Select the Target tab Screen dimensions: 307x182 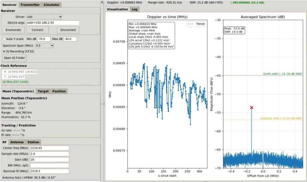[x=43, y=91]
